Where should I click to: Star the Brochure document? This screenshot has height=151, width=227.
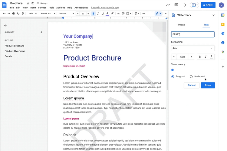28,3
